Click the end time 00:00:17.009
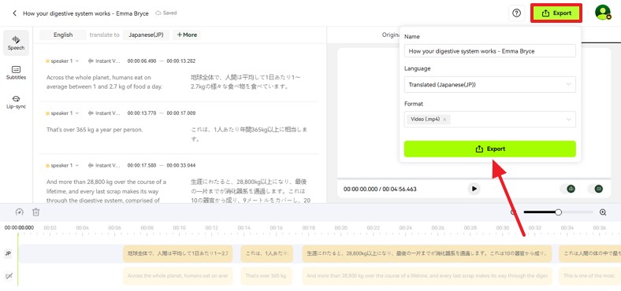 pyautogui.click(x=181, y=113)
